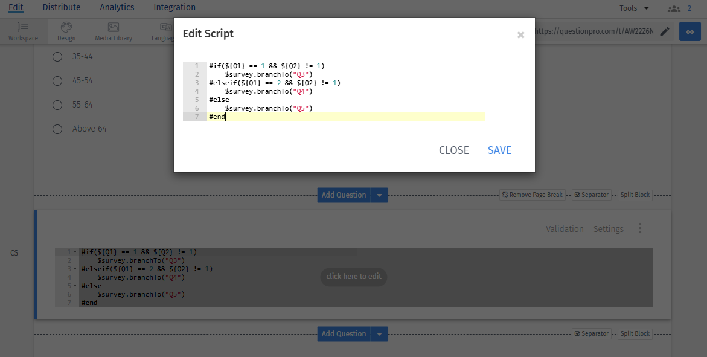Click the '#else' line in dialog editor
Viewport: 707px width, 357px height.
[x=219, y=100]
